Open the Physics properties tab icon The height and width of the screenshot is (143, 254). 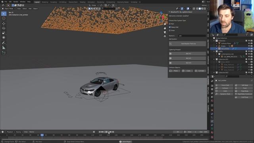pos(212,121)
